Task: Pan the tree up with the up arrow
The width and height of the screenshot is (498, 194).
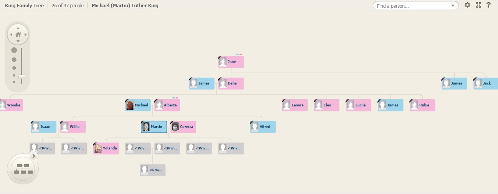Action: pos(18,28)
